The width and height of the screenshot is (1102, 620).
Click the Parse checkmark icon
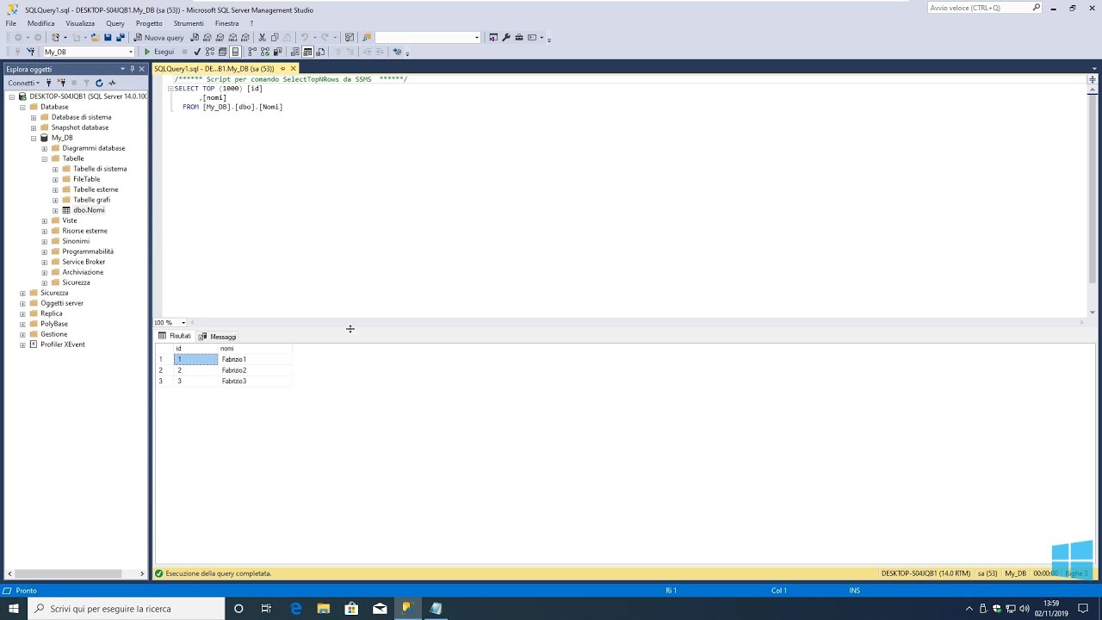197,52
